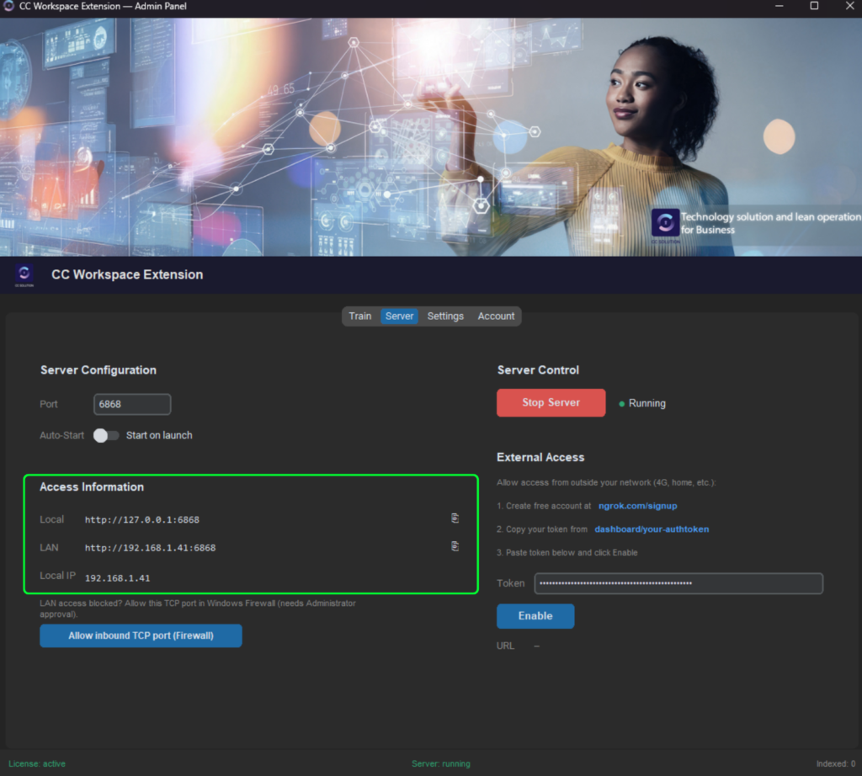862x776 pixels.
Task: Click the green Running status dot
Action: (x=622, y=404)
